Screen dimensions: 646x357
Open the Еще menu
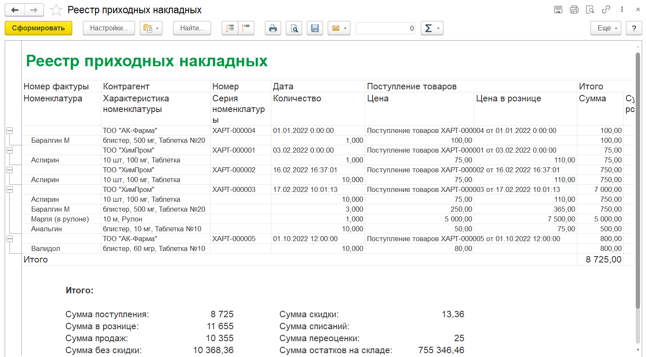pyautogui.click(x=606, y=28)
